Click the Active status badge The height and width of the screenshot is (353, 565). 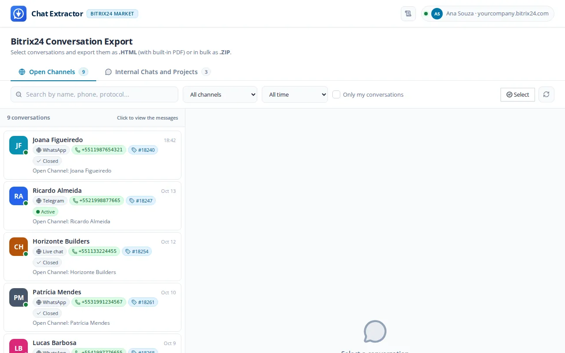pos(45,212)
